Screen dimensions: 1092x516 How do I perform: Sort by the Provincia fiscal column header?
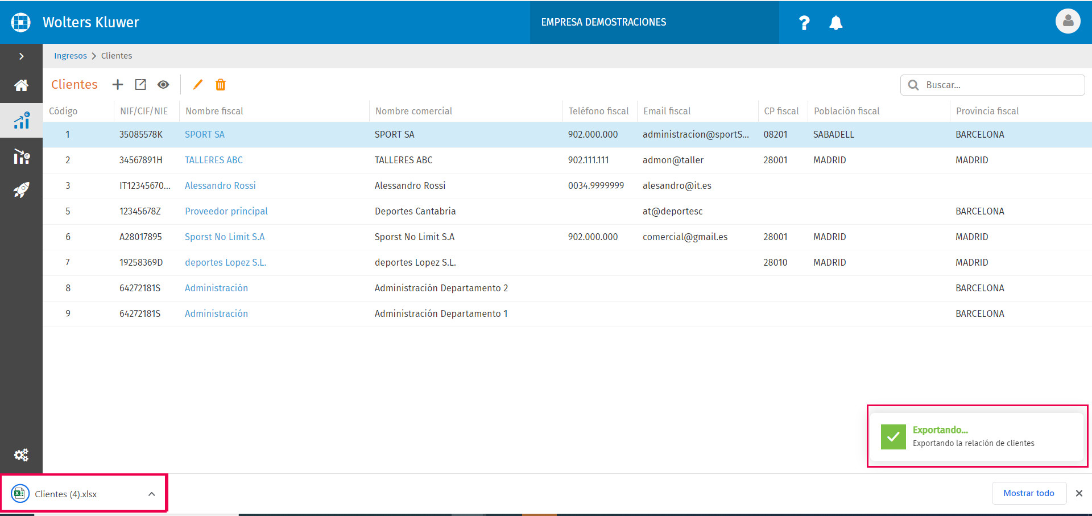click(987, 111)
